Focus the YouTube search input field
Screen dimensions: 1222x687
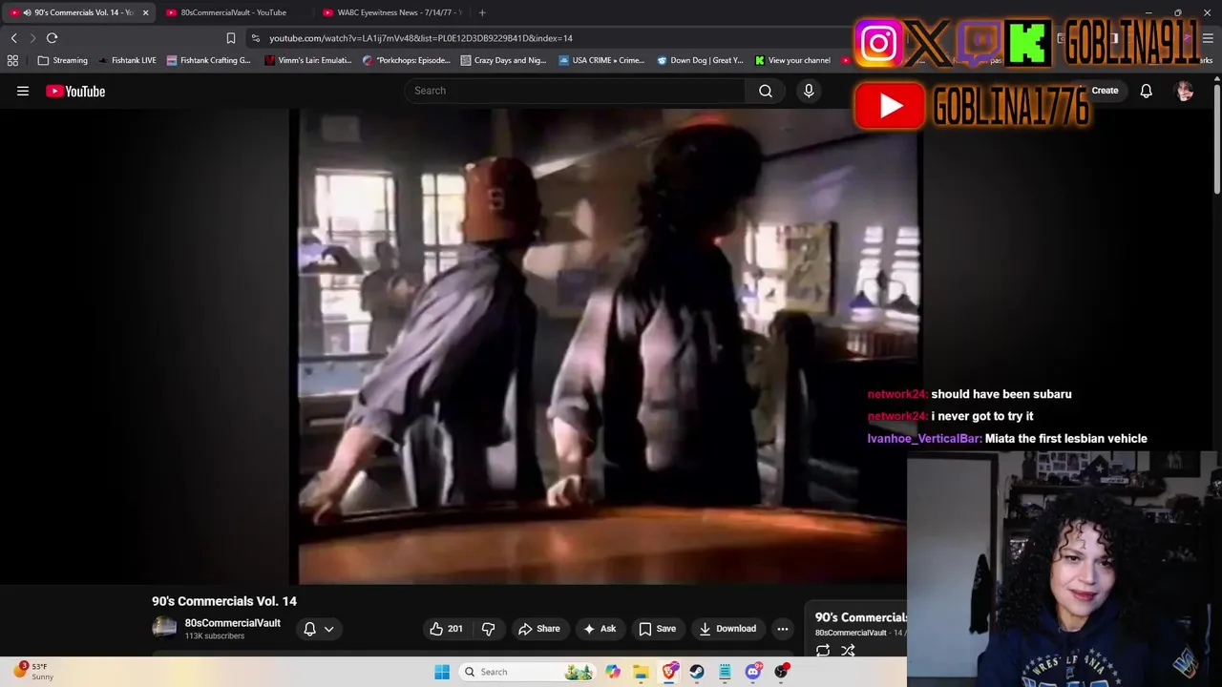(575, 91)
